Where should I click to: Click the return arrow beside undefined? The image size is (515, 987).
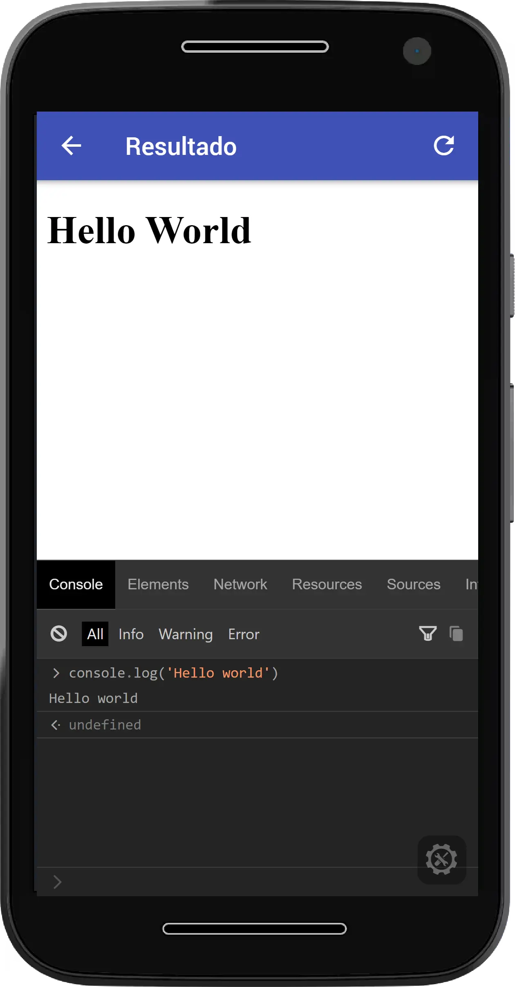[x=56, y=725]
